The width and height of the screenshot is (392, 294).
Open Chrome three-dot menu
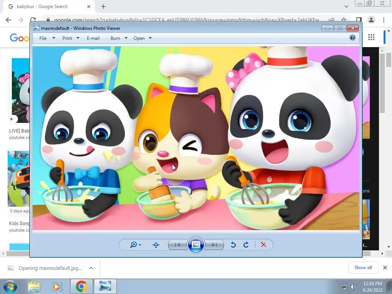point(384,20)
